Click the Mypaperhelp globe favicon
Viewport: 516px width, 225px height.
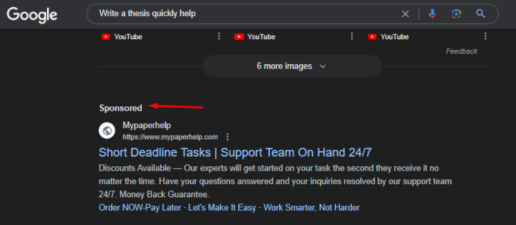(108, 131)
